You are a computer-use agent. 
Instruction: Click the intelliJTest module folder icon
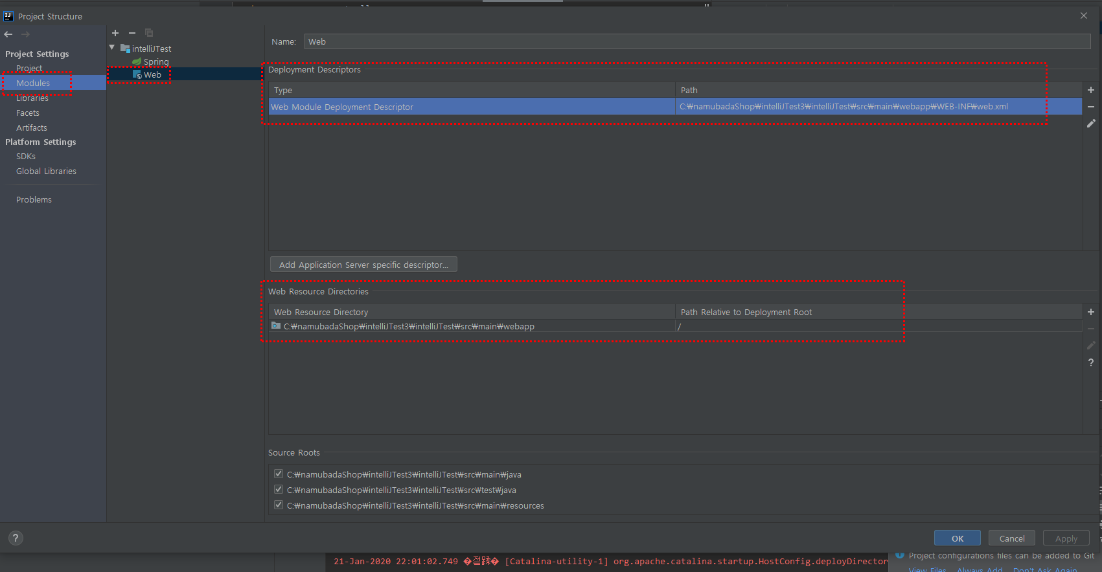125,49
